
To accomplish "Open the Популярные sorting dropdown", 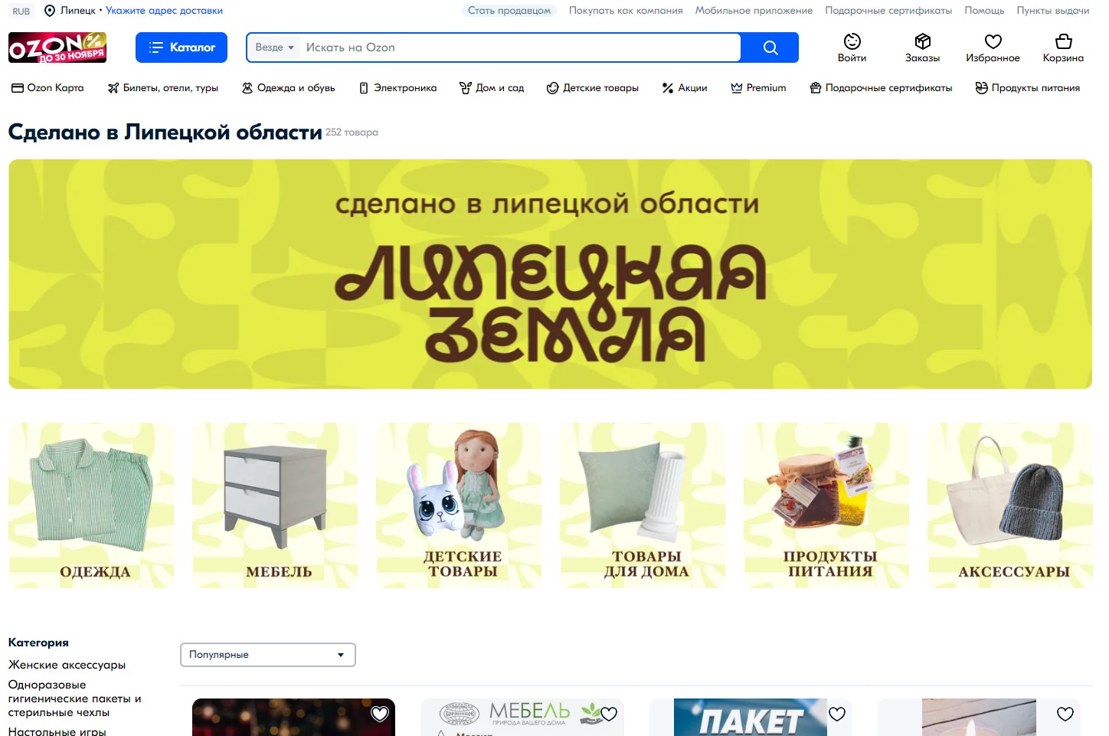I will click(x=268, y=655).
